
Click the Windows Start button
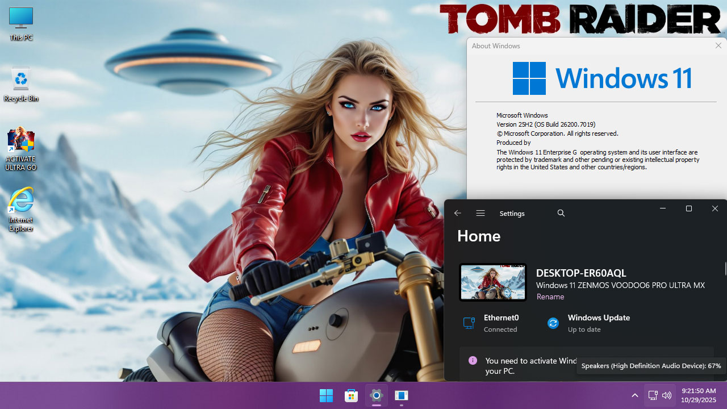[x=326, y=395]
